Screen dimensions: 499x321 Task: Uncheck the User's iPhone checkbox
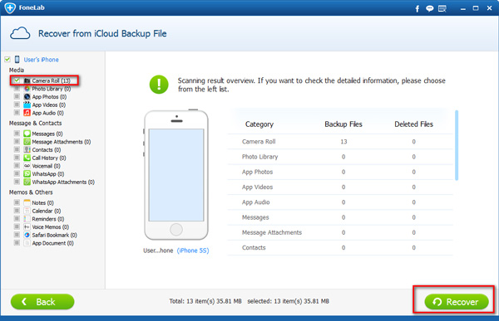pos(7,60)
